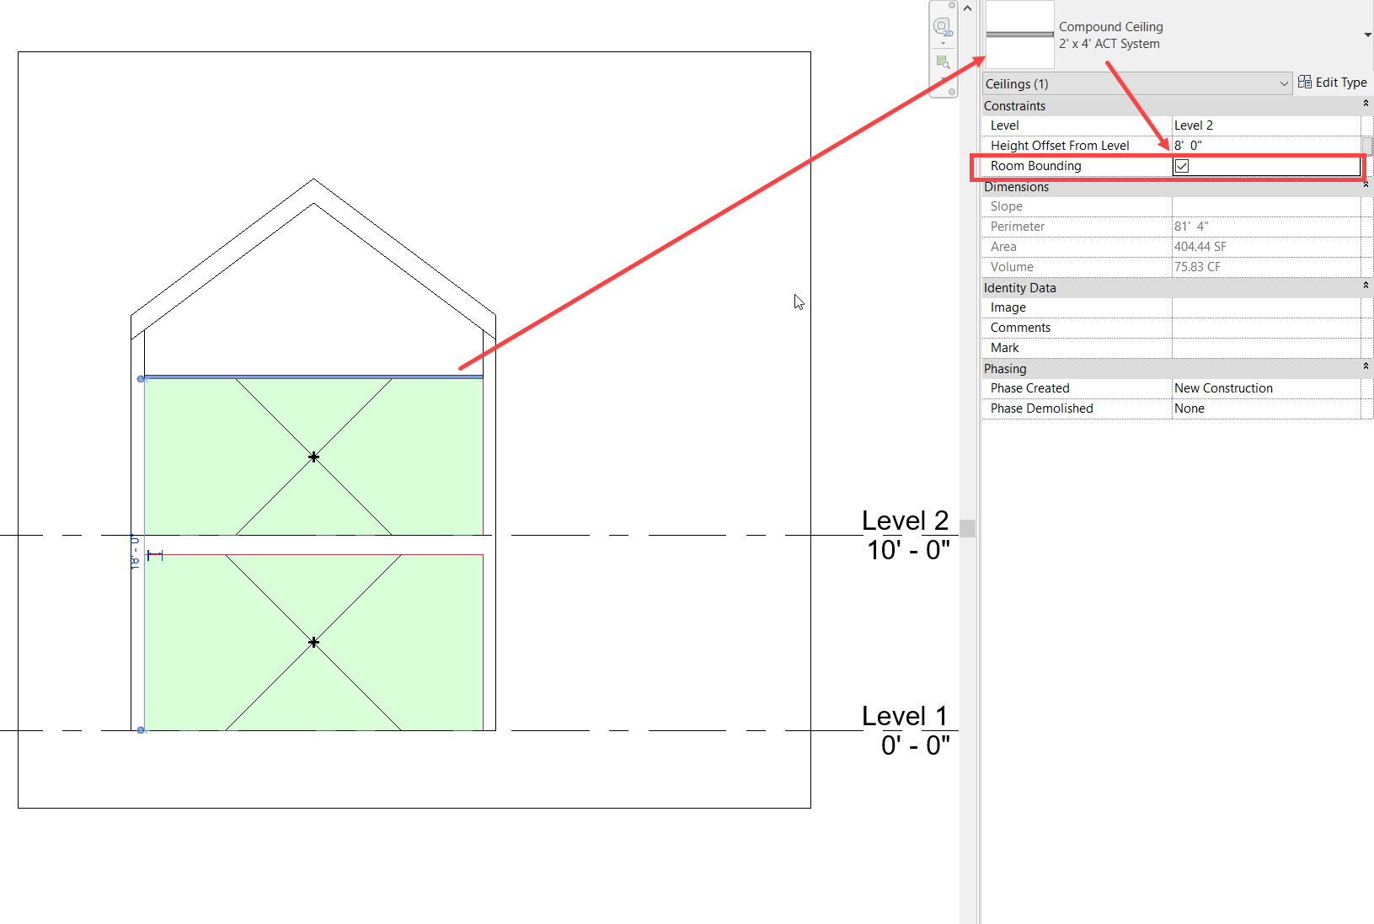Click the Area value 404.44 SF

point(1266,247)
